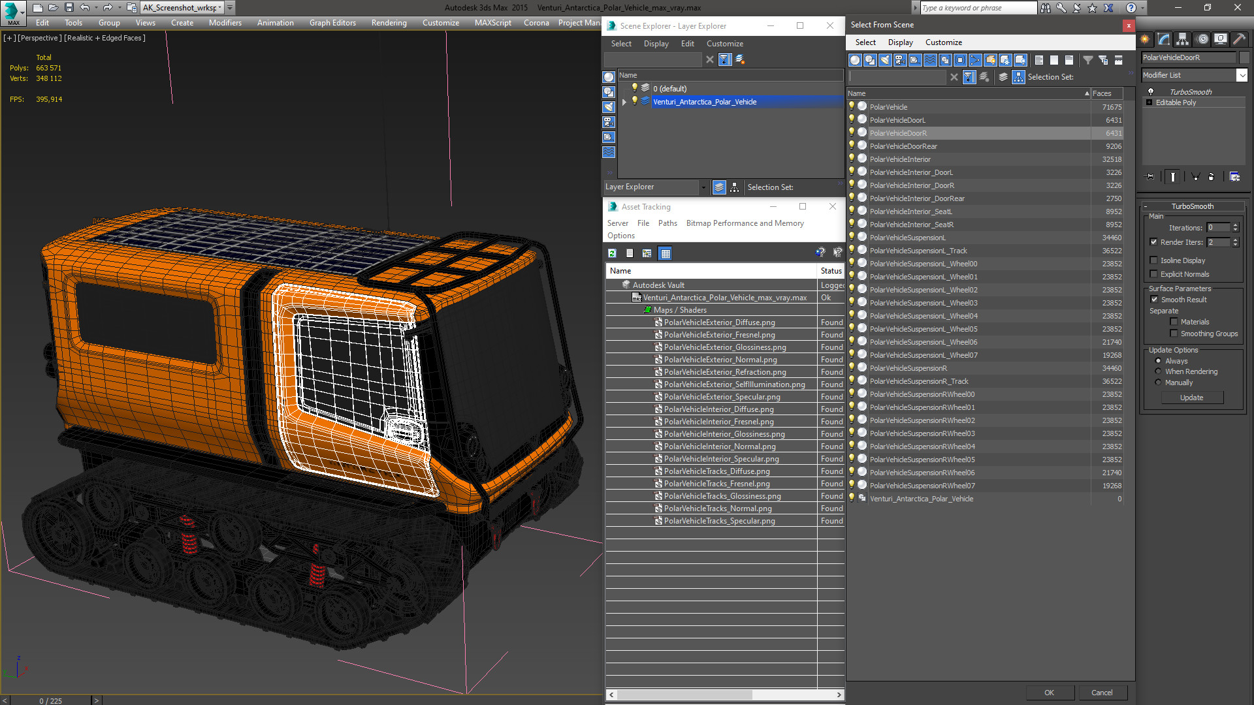Expand Venturi_Antarctica_Polar_Vehicle layer arrow

[624, 102]
